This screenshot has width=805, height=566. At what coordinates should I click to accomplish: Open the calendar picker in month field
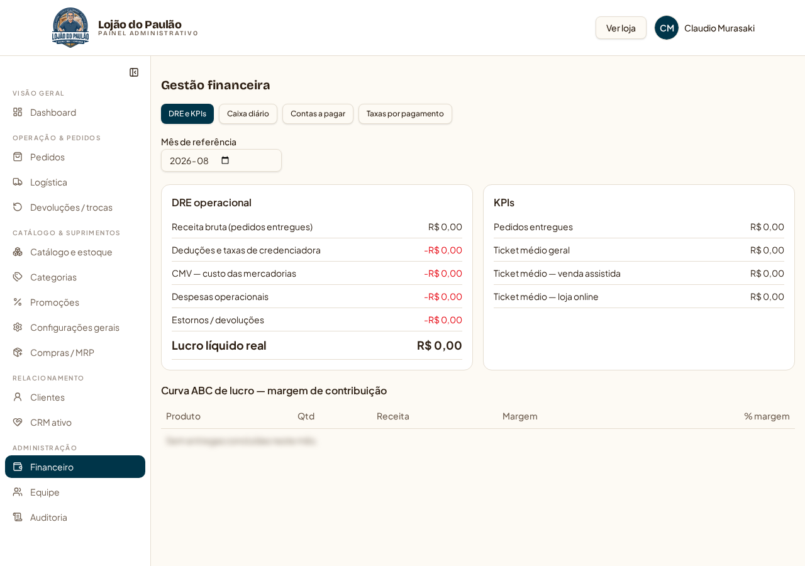coord(225,160)
